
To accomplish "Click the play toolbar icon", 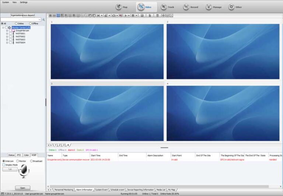I will [x=126, y=16].
